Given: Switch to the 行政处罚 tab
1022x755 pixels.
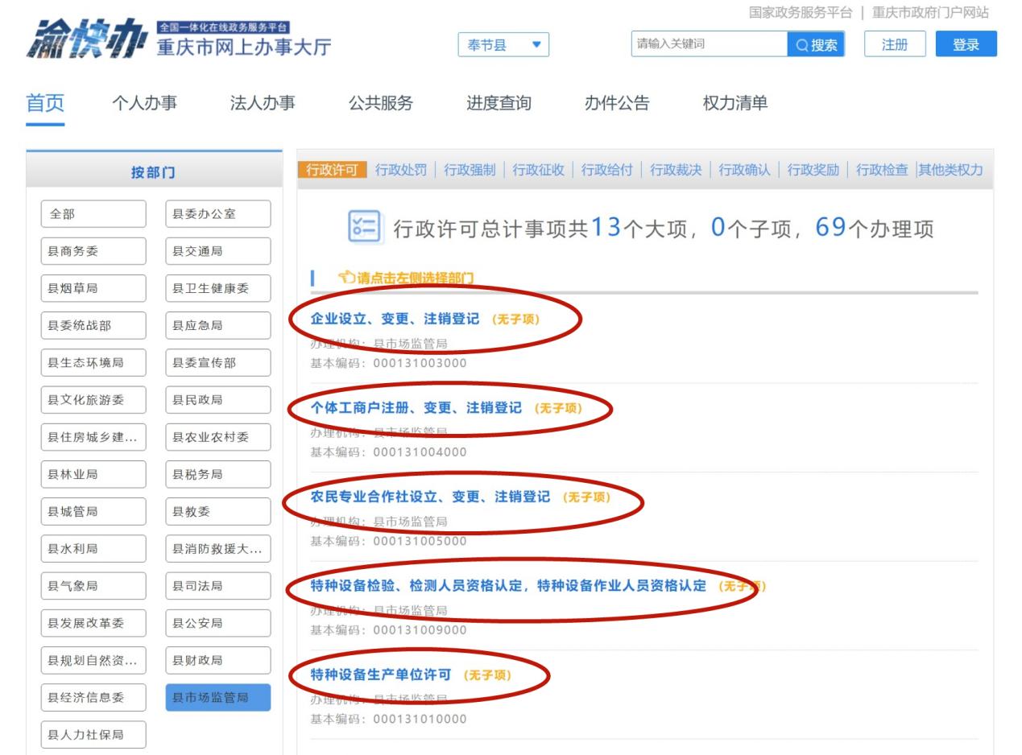Looking at the screenshot, I should point(401,170).
